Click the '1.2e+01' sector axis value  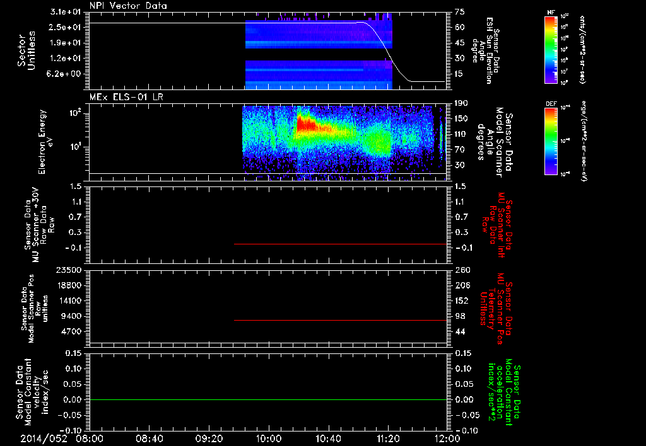(66, 59)
